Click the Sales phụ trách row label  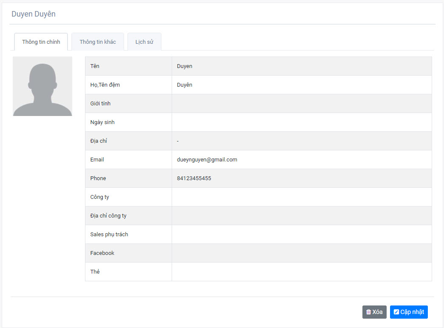point(109,235)
